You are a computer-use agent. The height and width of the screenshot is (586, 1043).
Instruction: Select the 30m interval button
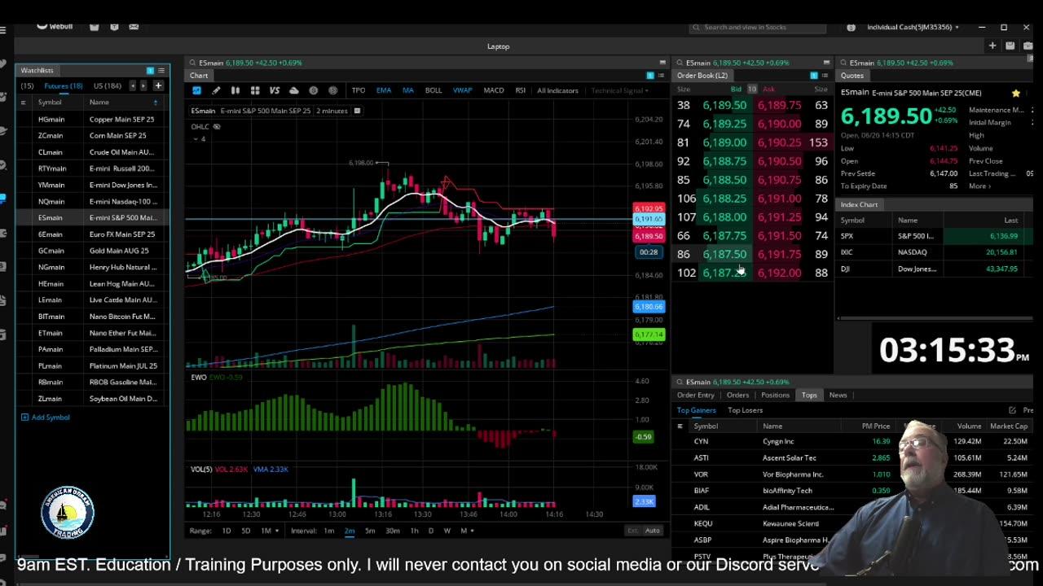[393, 531]
